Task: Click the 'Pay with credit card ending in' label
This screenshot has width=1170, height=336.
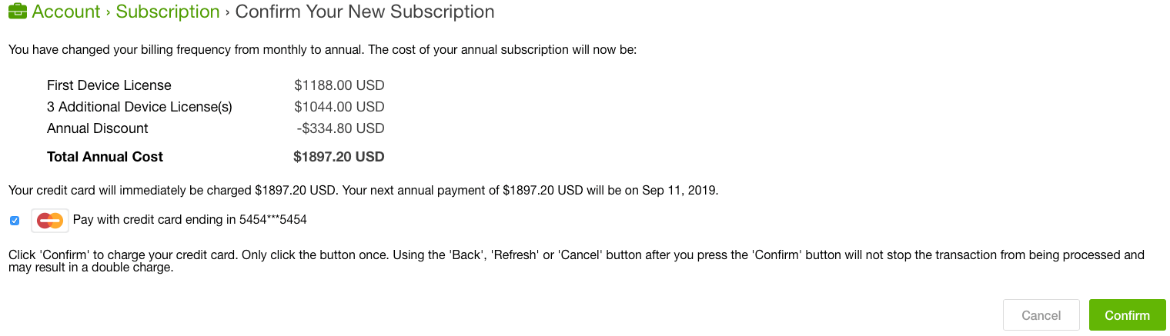Action: pos(154,220)
